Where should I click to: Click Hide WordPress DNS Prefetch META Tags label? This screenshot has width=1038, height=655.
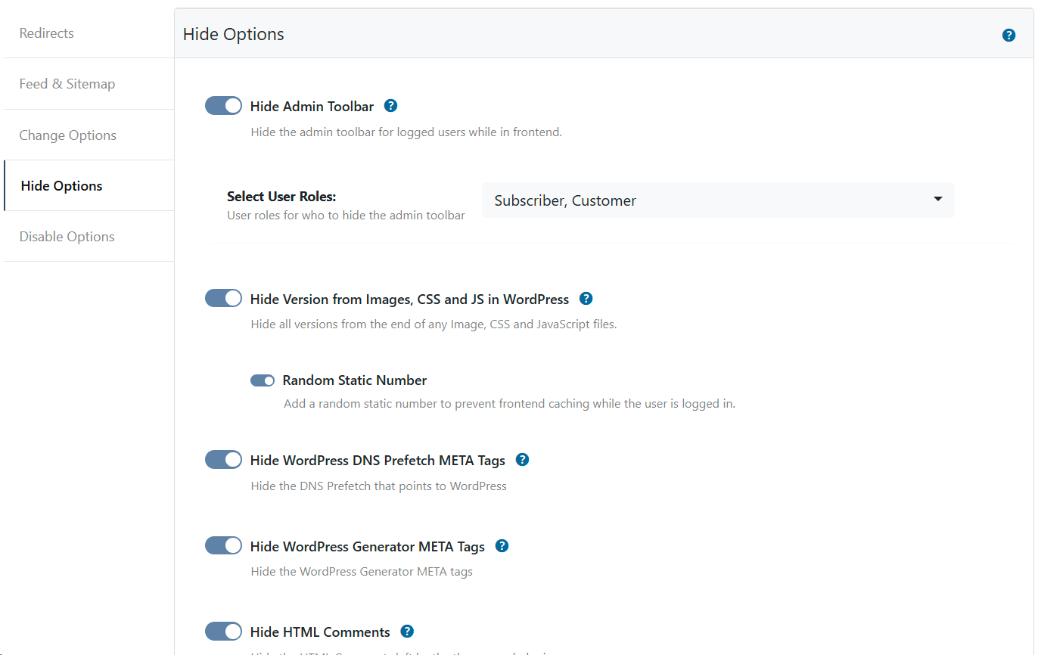378,461
